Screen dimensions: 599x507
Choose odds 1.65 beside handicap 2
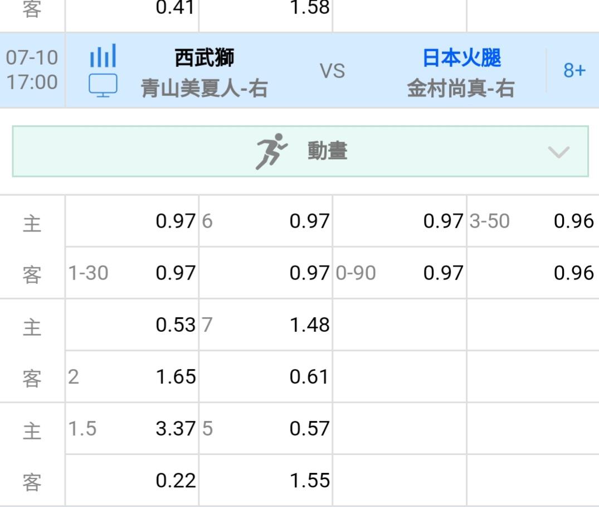tap(176, 377)
